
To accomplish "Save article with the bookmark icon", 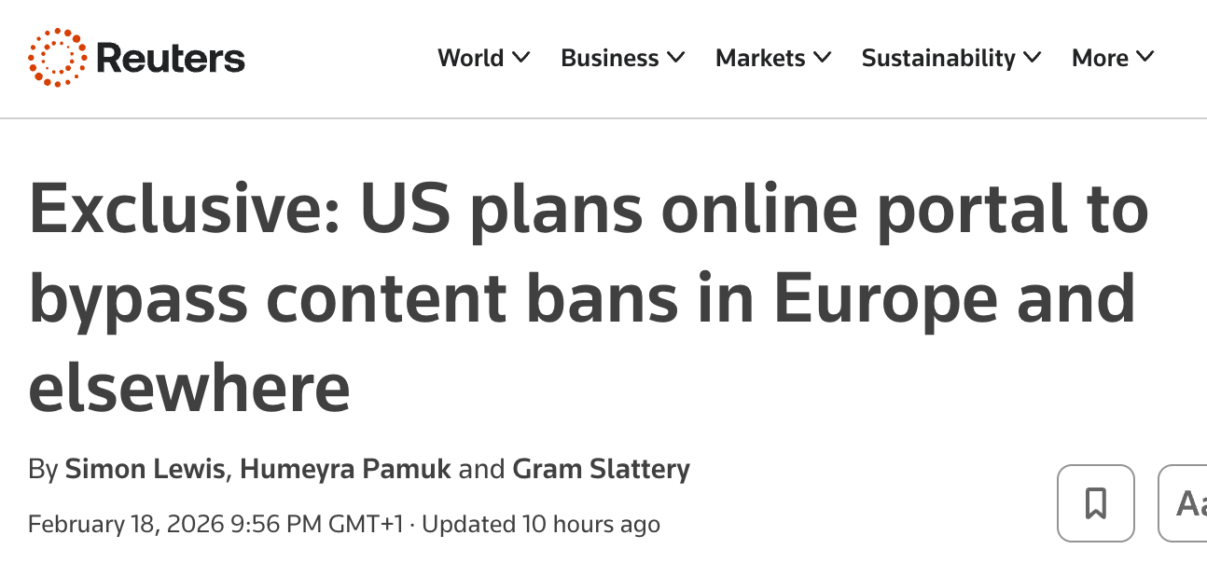I will (1095, 503).
